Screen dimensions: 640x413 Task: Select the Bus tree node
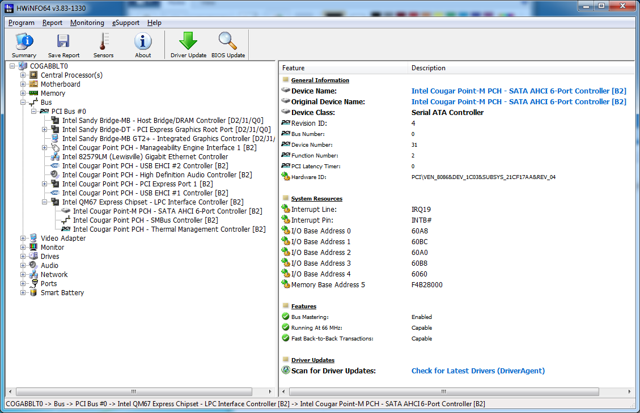[x=46, y=103]
